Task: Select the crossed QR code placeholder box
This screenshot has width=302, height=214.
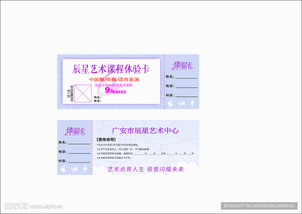Action: coord(83,94)
